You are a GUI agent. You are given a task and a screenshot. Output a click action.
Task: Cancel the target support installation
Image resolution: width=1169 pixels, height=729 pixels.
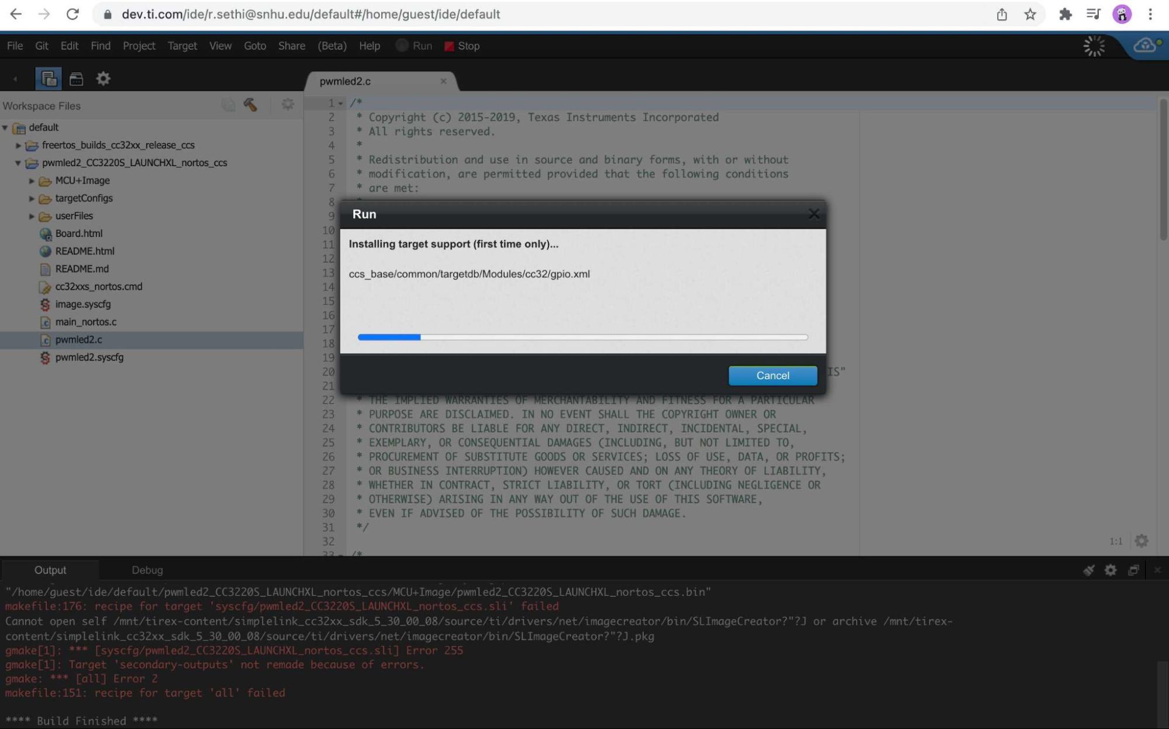click(772, 376)
